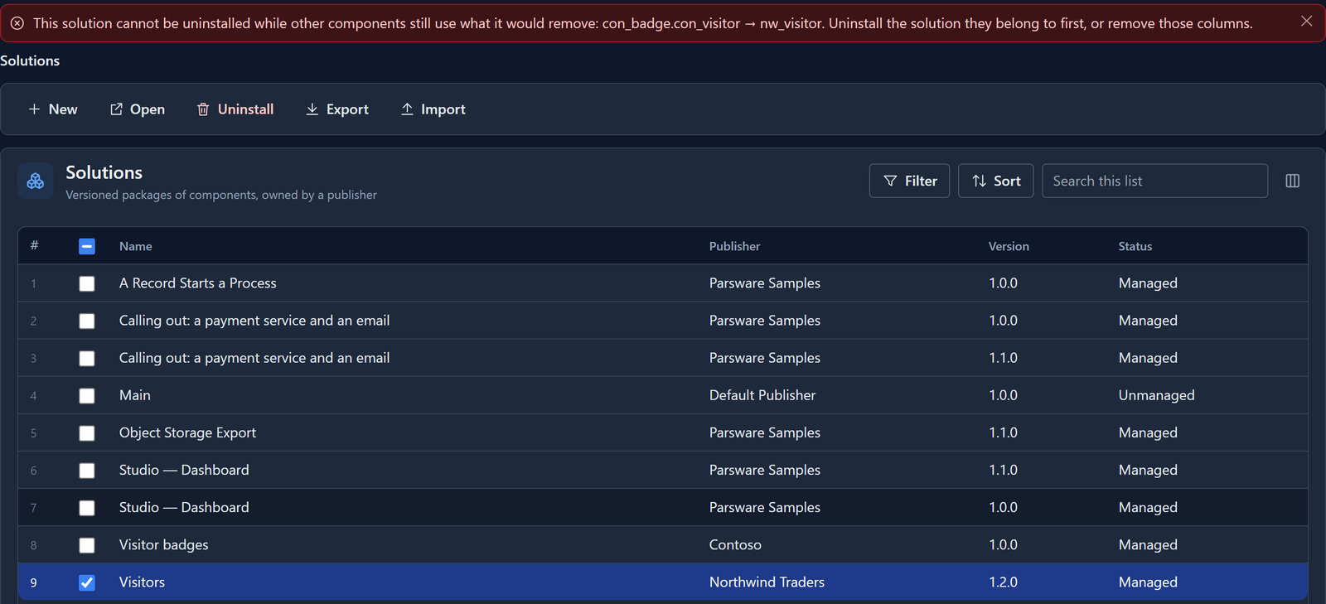Open the selected solution
Image resolution: width=1326 pixels, height=604 pixels.
coord(138,109)
